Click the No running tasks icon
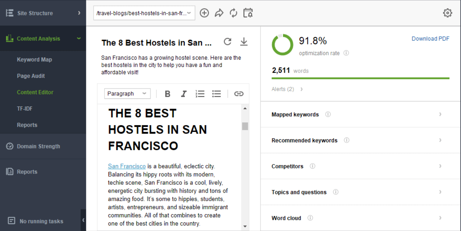This screenshot has width=461, height=231. (12, 221)
